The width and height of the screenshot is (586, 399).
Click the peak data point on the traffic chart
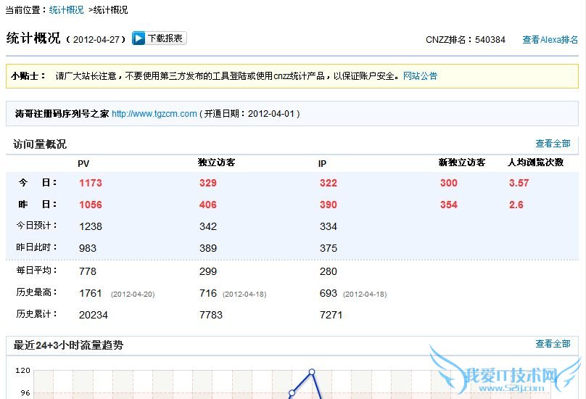coord(312,372)
